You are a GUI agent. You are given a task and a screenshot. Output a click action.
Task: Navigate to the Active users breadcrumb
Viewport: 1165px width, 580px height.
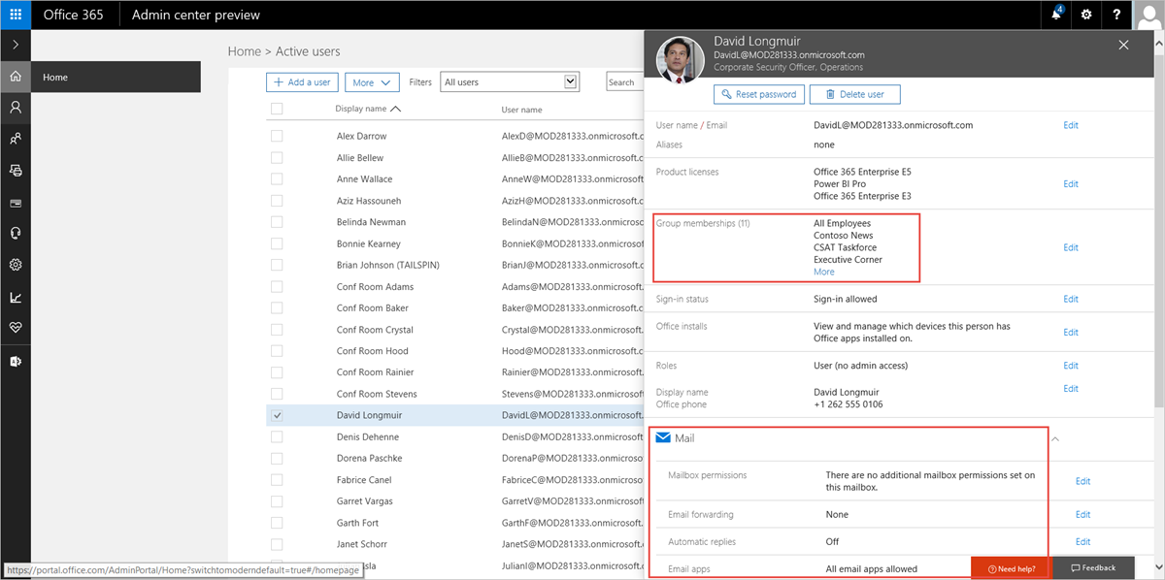310,50
